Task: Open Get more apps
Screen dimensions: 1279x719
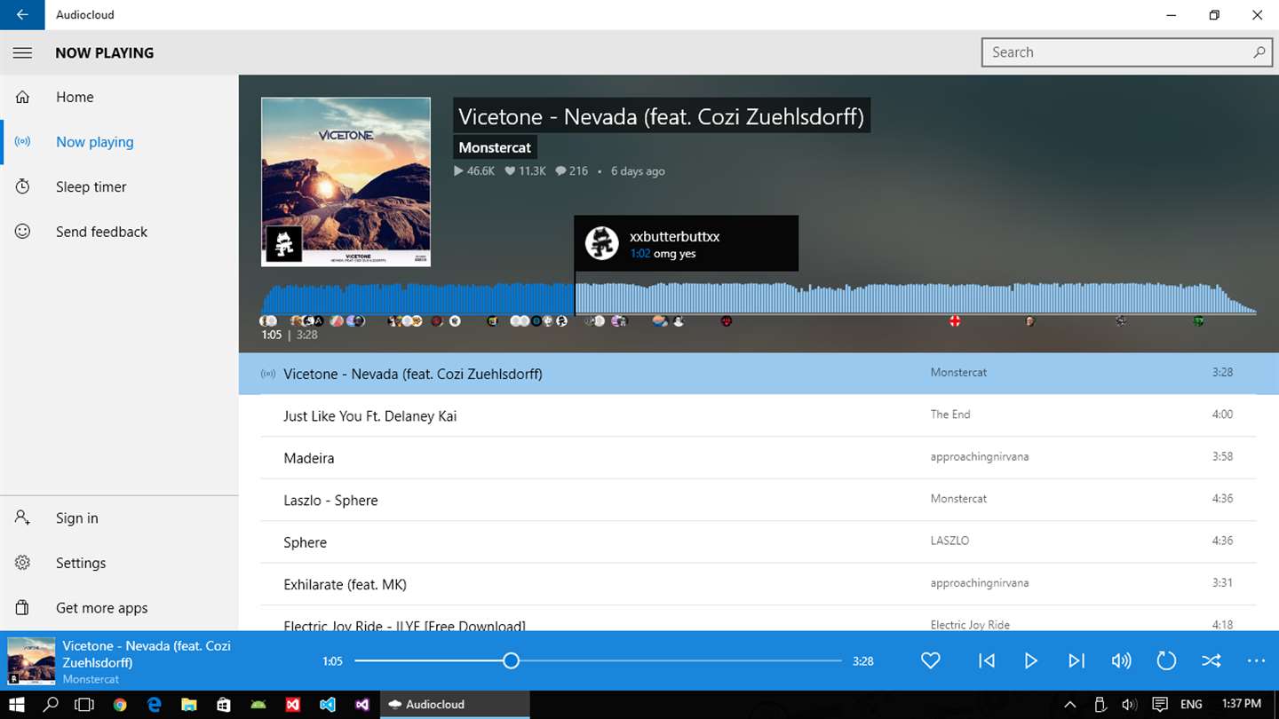Action: point(119,608)
